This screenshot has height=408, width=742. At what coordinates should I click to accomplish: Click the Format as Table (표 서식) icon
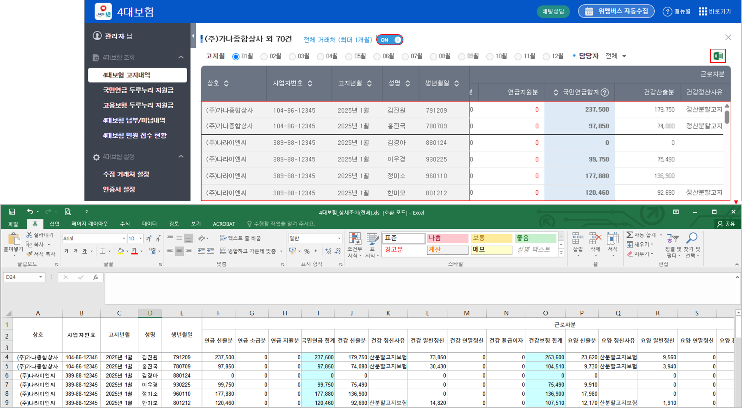(x=372, y=239)
